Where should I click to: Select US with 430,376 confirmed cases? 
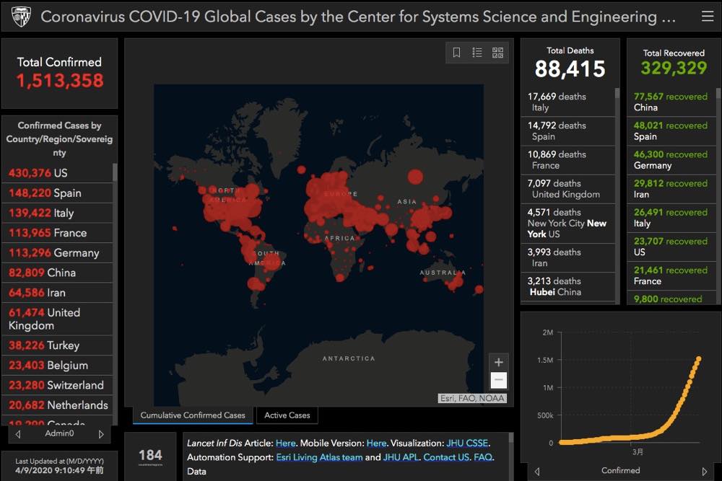click(x=57, y=173)
